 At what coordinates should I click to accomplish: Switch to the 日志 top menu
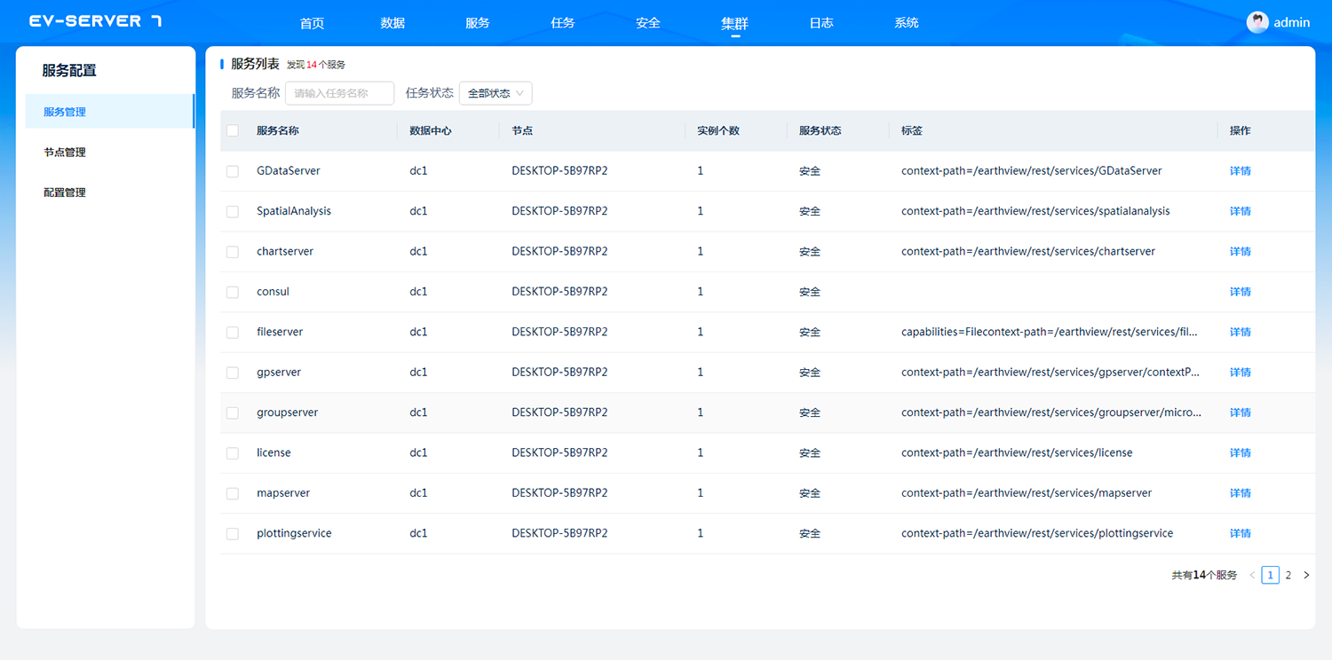(821, 23)
